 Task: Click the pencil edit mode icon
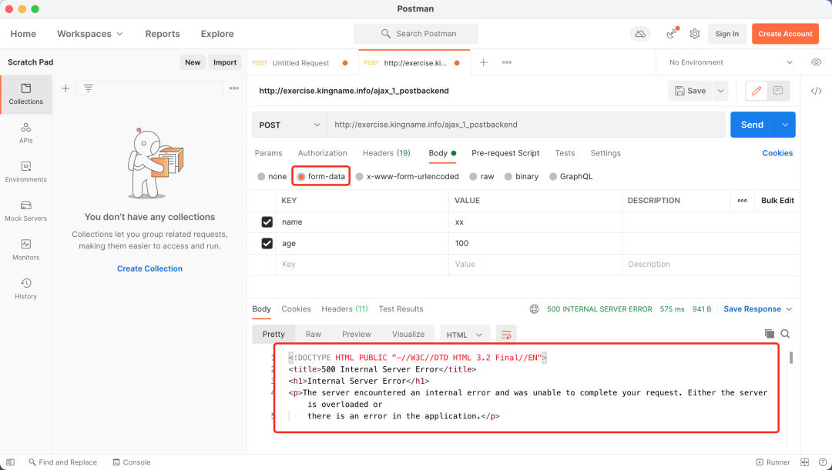tap(757, 91)
